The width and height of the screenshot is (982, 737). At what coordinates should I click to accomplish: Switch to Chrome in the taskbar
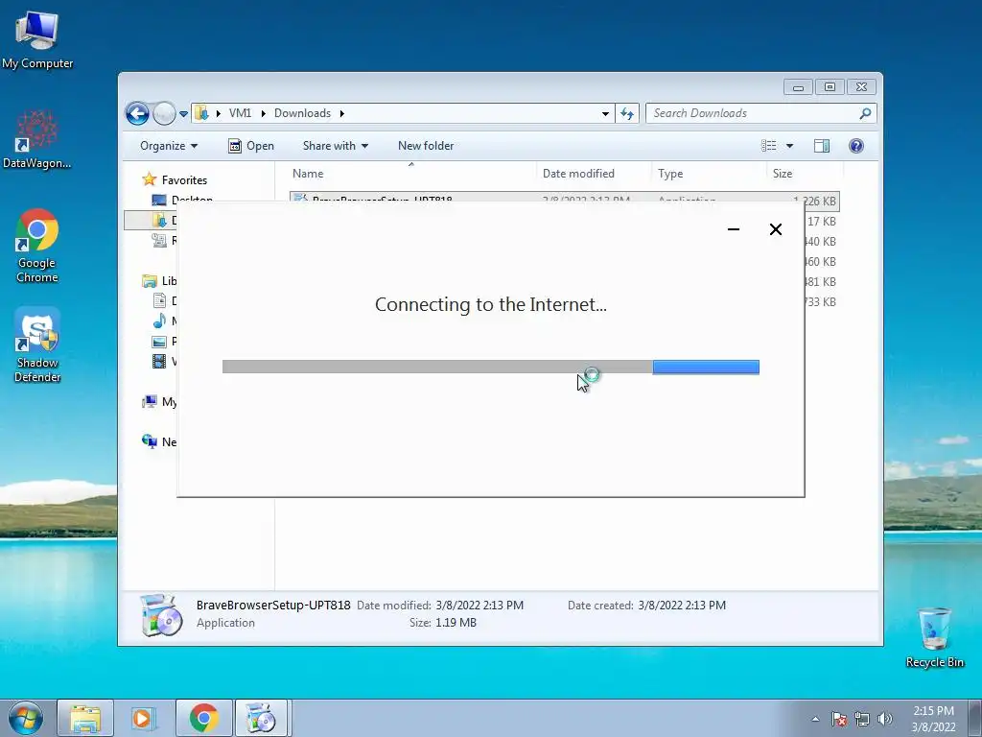[x=203, y=718]
